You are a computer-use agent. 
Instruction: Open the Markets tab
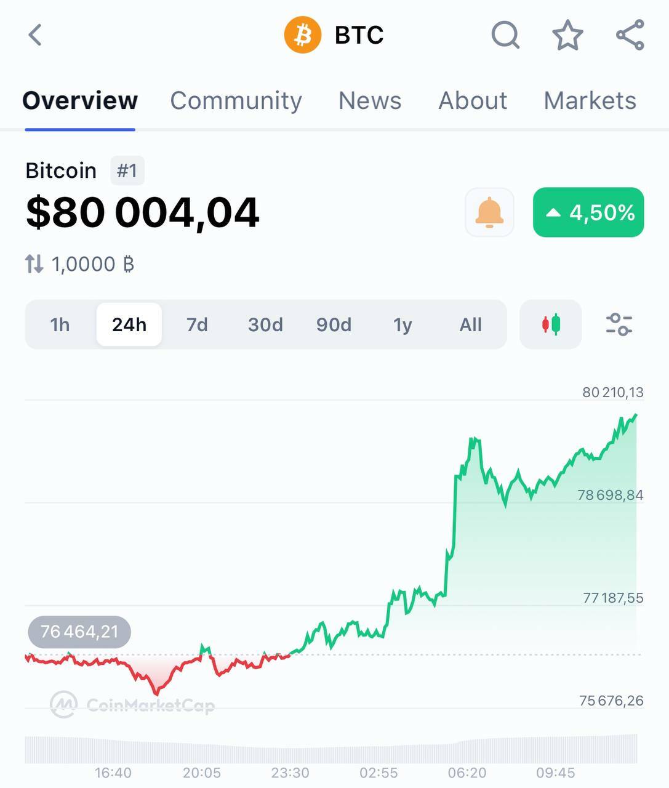click(590, 100)
